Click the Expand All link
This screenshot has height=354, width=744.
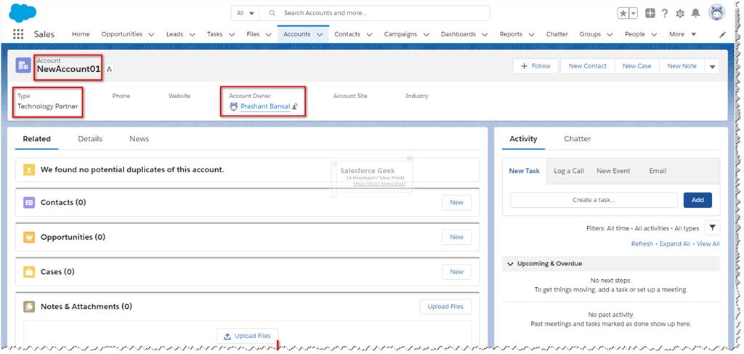coord(675,244)
